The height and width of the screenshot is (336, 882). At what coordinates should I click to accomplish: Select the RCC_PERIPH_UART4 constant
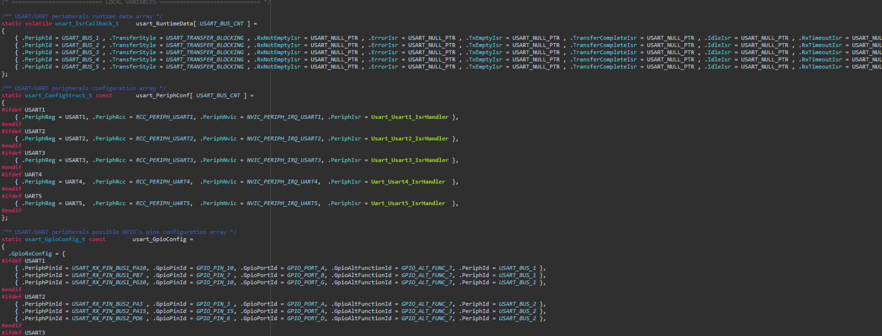[x=163, y=182]
